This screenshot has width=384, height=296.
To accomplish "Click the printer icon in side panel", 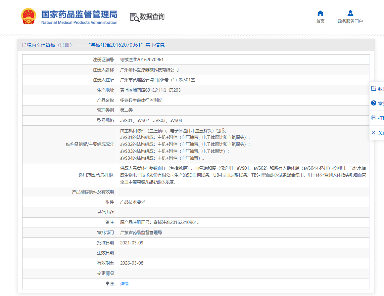I will [x=373, y=118].
